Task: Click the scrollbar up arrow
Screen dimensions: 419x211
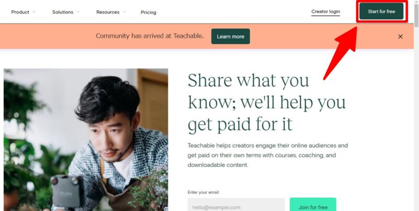Action: pos(416,2)
